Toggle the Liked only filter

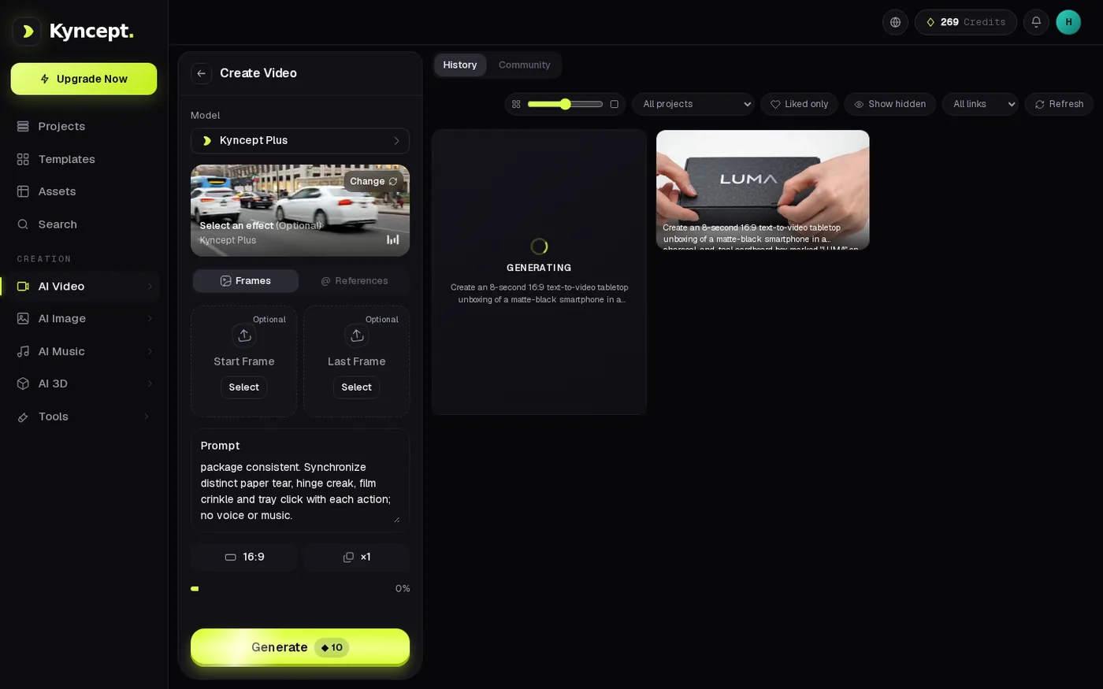(799, 104)
